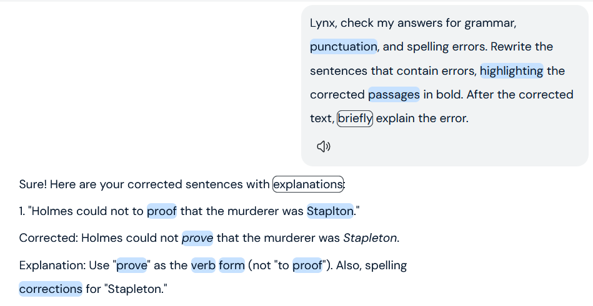The image size is (593, 306).
Task: Click the highlighted misspelling "Staplton"
Action: point(330,211)
